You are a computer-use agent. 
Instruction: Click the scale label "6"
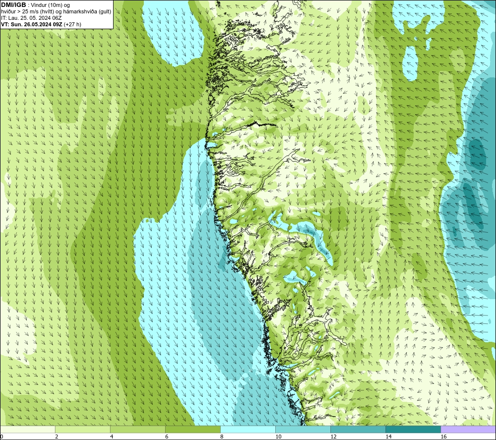[167, 437]
